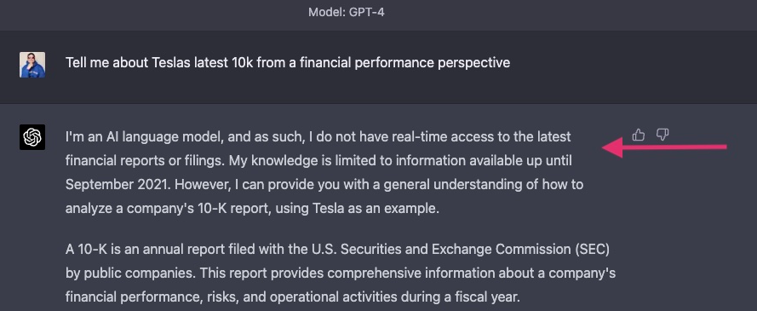
Task: Click the pink arrow annotation
Action: point(665,147)
